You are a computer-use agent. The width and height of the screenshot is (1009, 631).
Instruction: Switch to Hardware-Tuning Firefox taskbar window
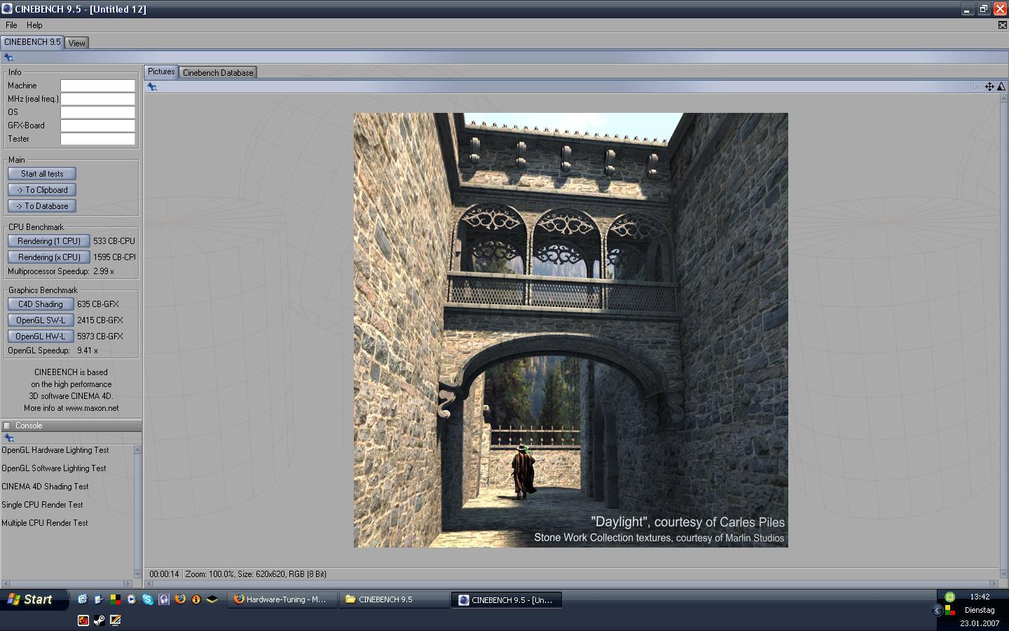pyautogui.click(x=283, y=599)
